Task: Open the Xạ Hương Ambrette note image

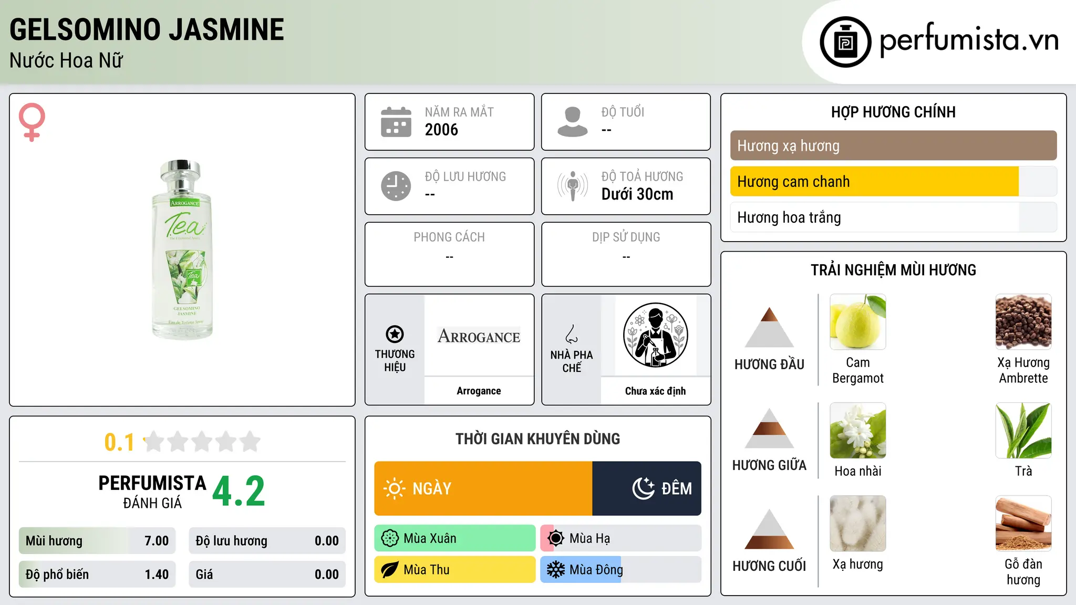Action: 1023,322
